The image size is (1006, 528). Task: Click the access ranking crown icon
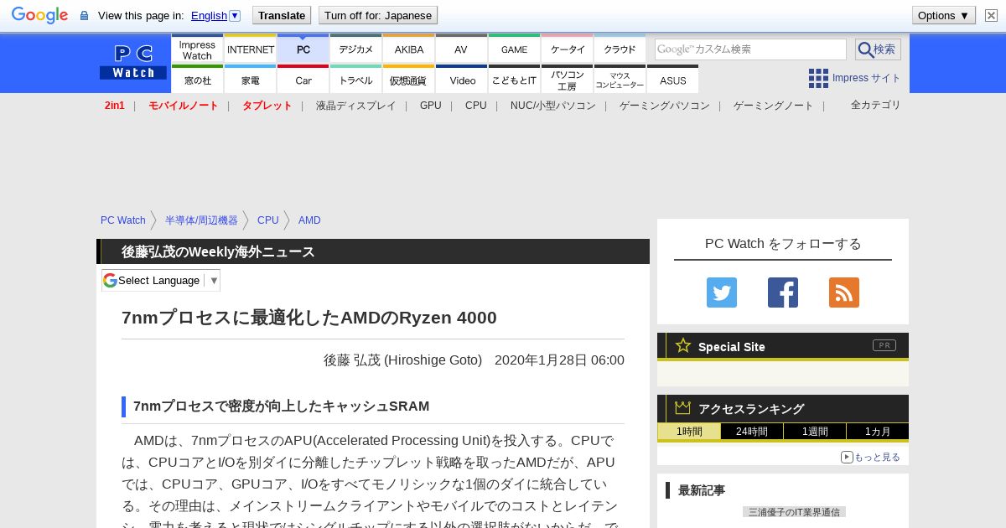pyautogui.click(x=683, y=407)
